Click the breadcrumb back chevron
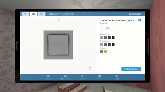Viewport: 165px width, 92px height. [60, 14]
